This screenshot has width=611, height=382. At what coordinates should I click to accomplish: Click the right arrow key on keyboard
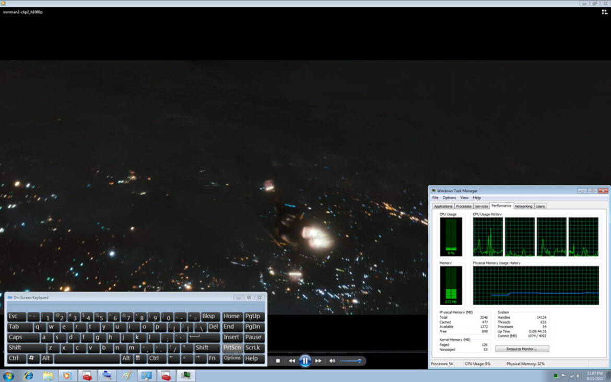click(x=200, y=358)
